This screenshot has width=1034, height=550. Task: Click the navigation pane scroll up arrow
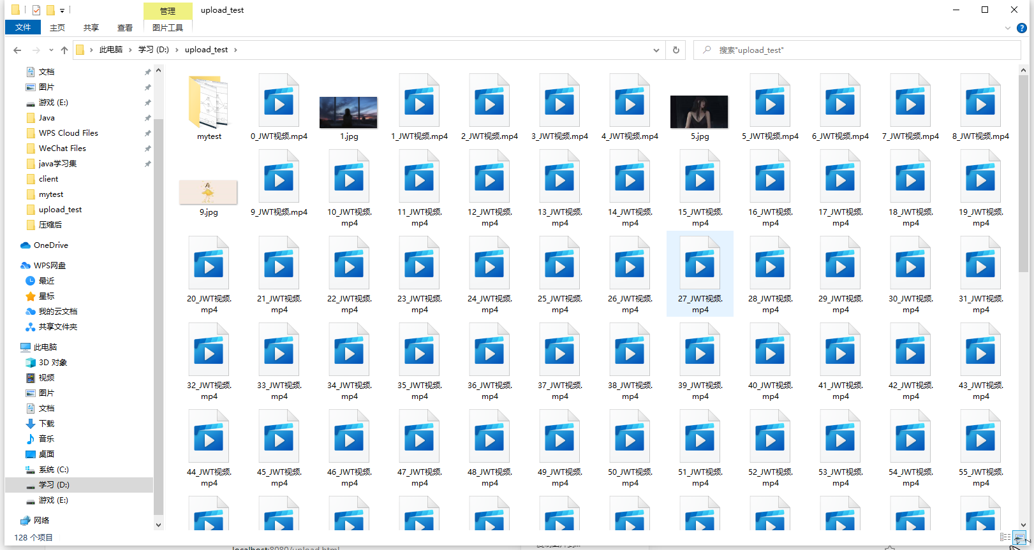[159, 71]
